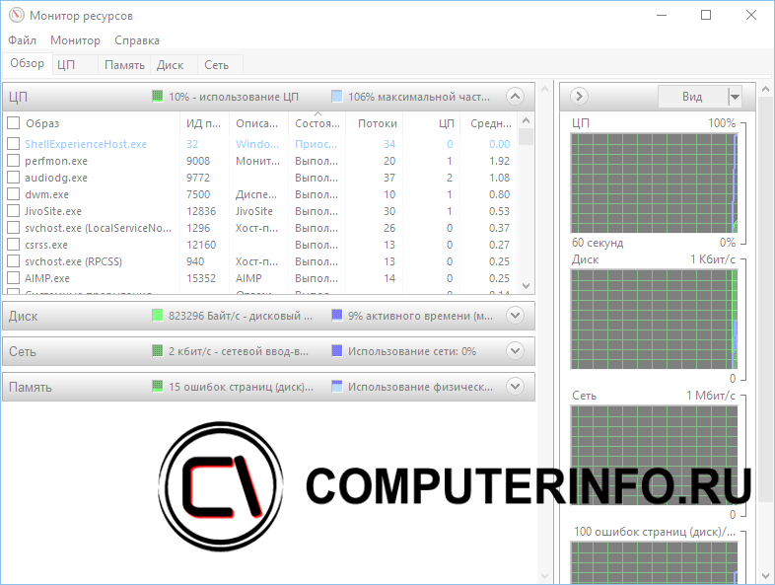Check the audiodg.exe checkbox
This screenshot has height=585, width=775.
pos(14,178)
